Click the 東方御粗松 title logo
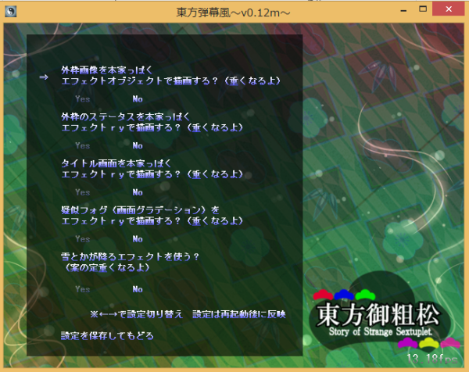Image resolution: width=469 pixels, height=372 pixels. click(x=378, y=315)
